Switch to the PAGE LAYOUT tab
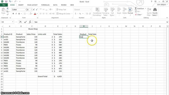This screenshot has width=169, height=95. pos(32,5)
